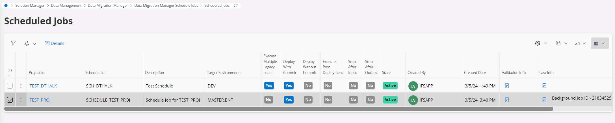Open the filter panel icon
The width and height of the screenshot is (615, 123).
(13, 43)
